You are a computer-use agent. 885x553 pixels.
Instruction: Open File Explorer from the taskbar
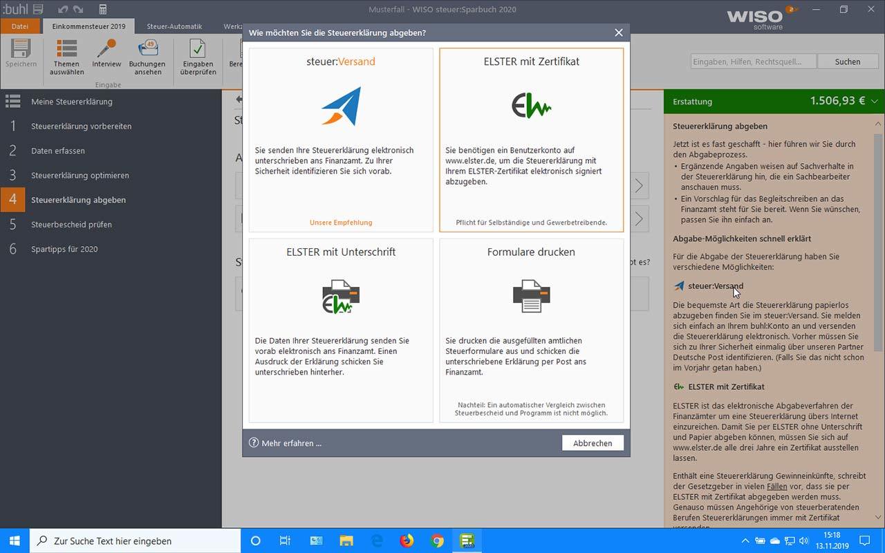(x=346, y=541)
